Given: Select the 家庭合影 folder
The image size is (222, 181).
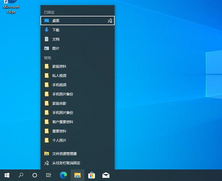Looking at the screenshot, I should (x=59, y=103).
